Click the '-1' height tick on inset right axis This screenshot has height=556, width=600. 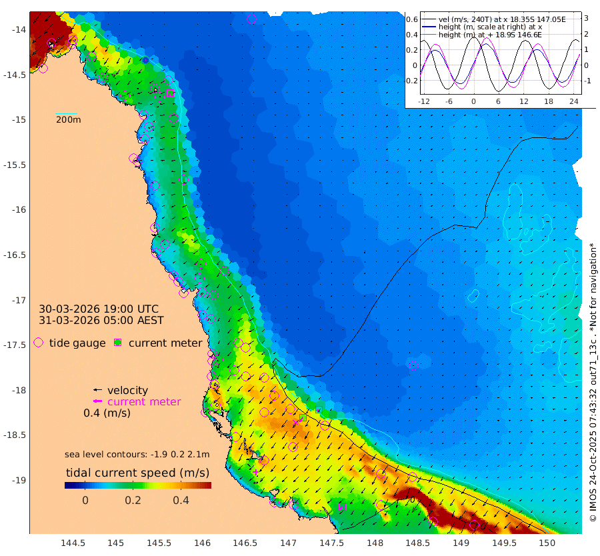pos(587,81)
